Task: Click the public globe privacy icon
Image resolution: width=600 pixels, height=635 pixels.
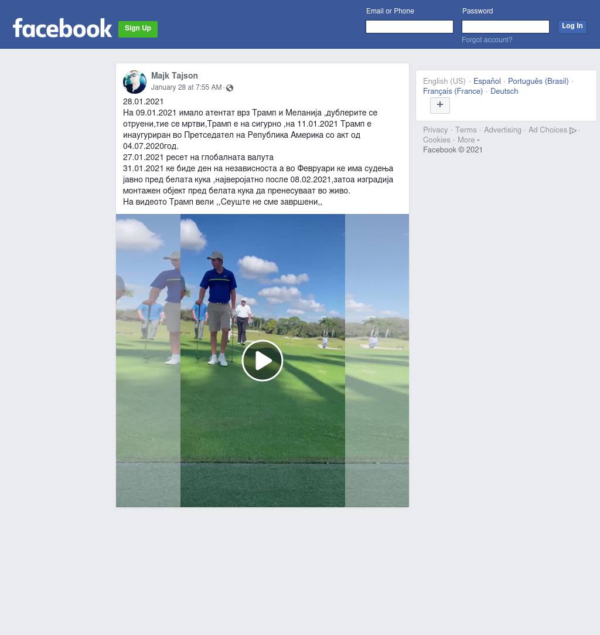Action: (230, 88)
